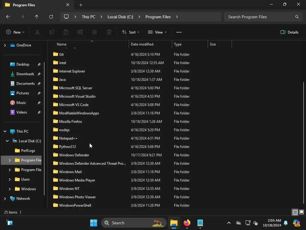Select the Windows Media Player folder

point(77,180)
